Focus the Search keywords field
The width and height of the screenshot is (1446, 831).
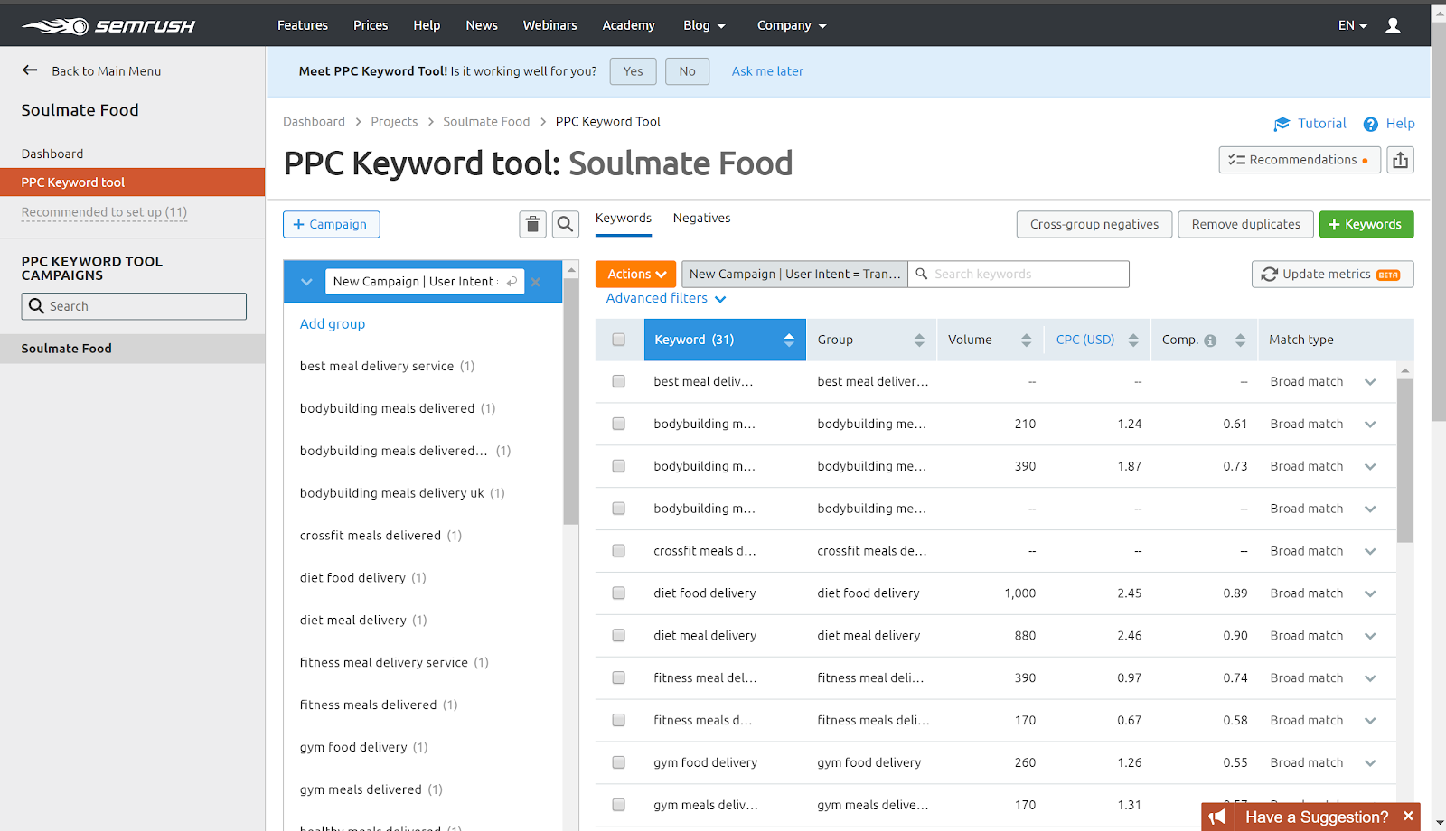[1019, 274]
